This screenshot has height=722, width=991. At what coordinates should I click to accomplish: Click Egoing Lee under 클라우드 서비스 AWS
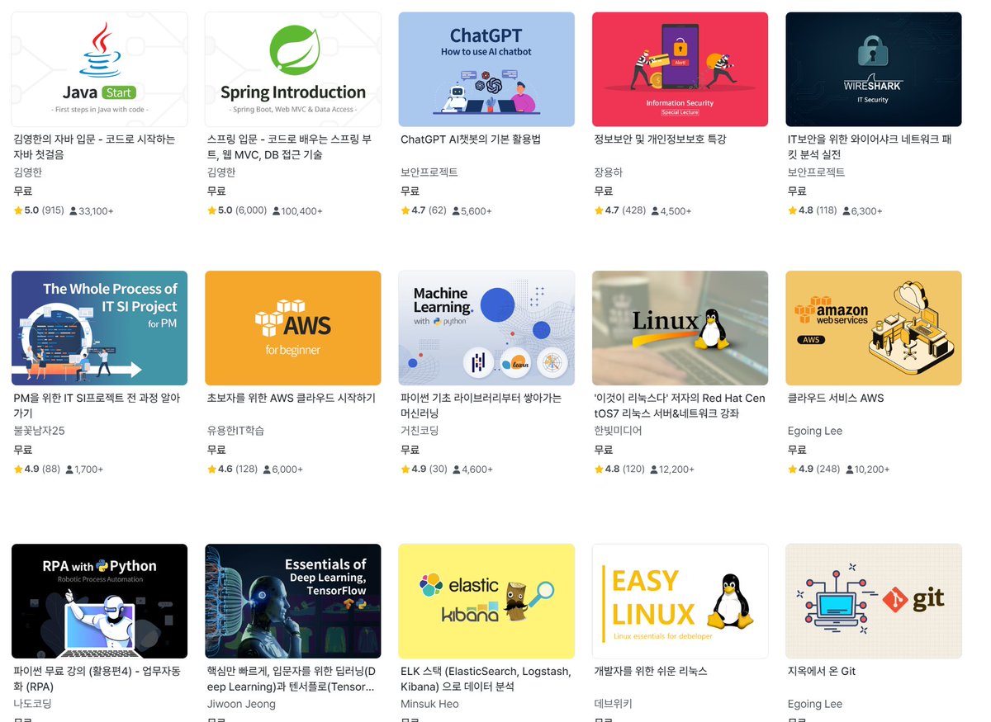pos(815,431)
